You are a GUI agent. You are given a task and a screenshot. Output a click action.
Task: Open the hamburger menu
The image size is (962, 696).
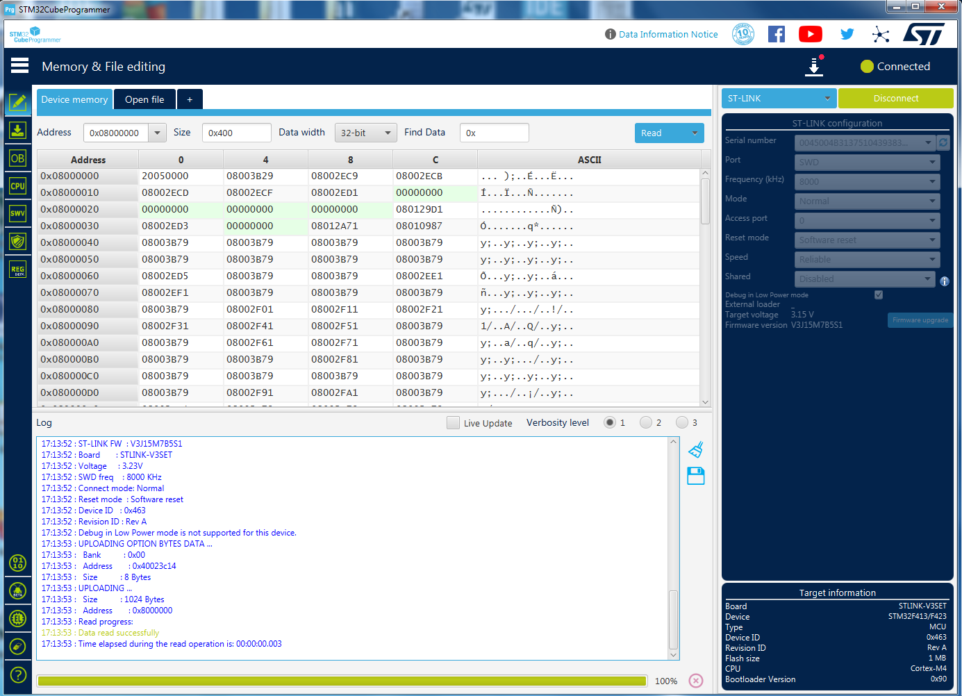[x=20, y=66]
